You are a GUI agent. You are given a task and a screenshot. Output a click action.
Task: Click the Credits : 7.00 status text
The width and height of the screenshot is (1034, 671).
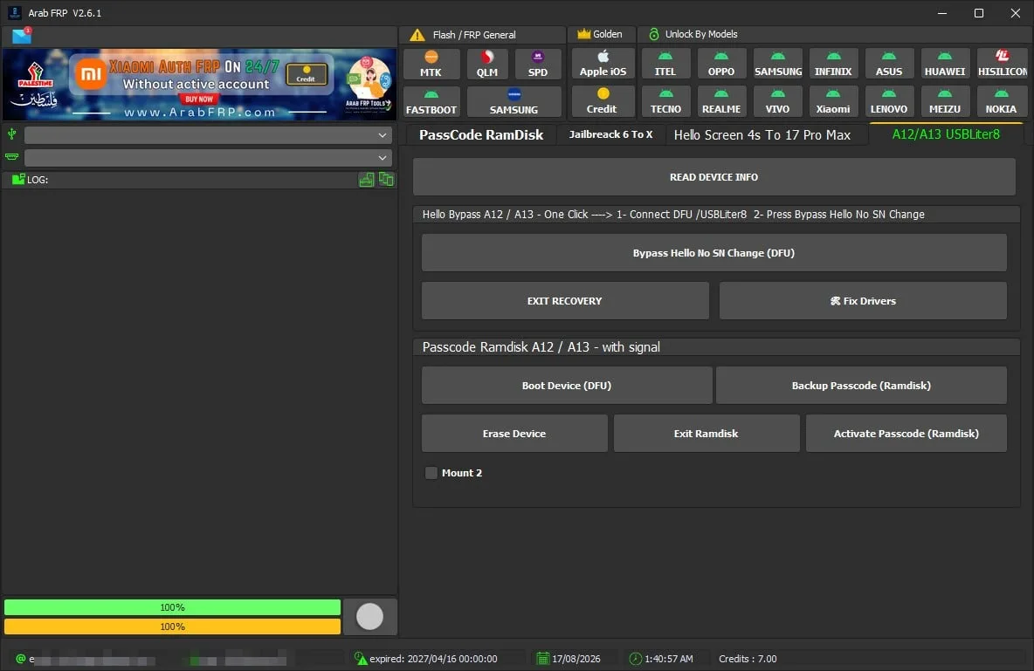(748, 659)
